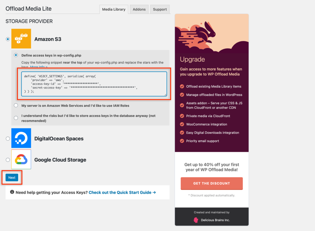Open the Support tab

tap(160, 9)
